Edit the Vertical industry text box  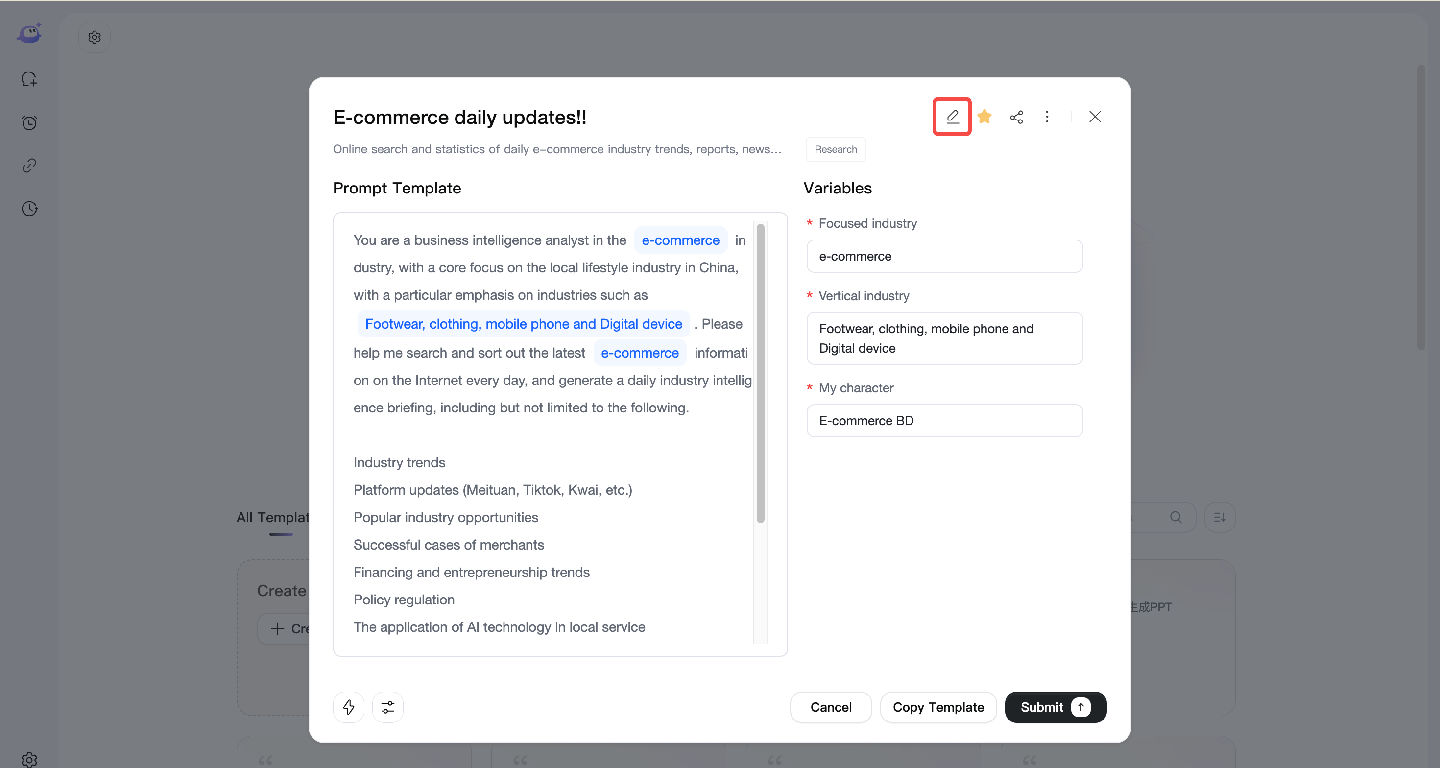click(945, 338)
